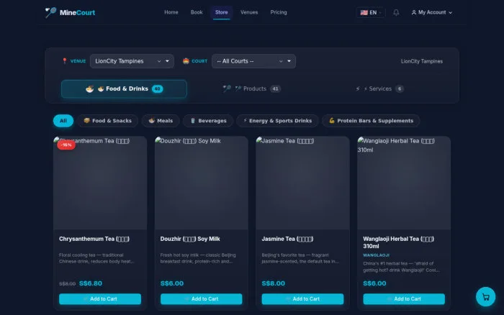This screenshot has height=315, width=504.
Task: Click the US flag language icon
Action: [x=364, y=12]
